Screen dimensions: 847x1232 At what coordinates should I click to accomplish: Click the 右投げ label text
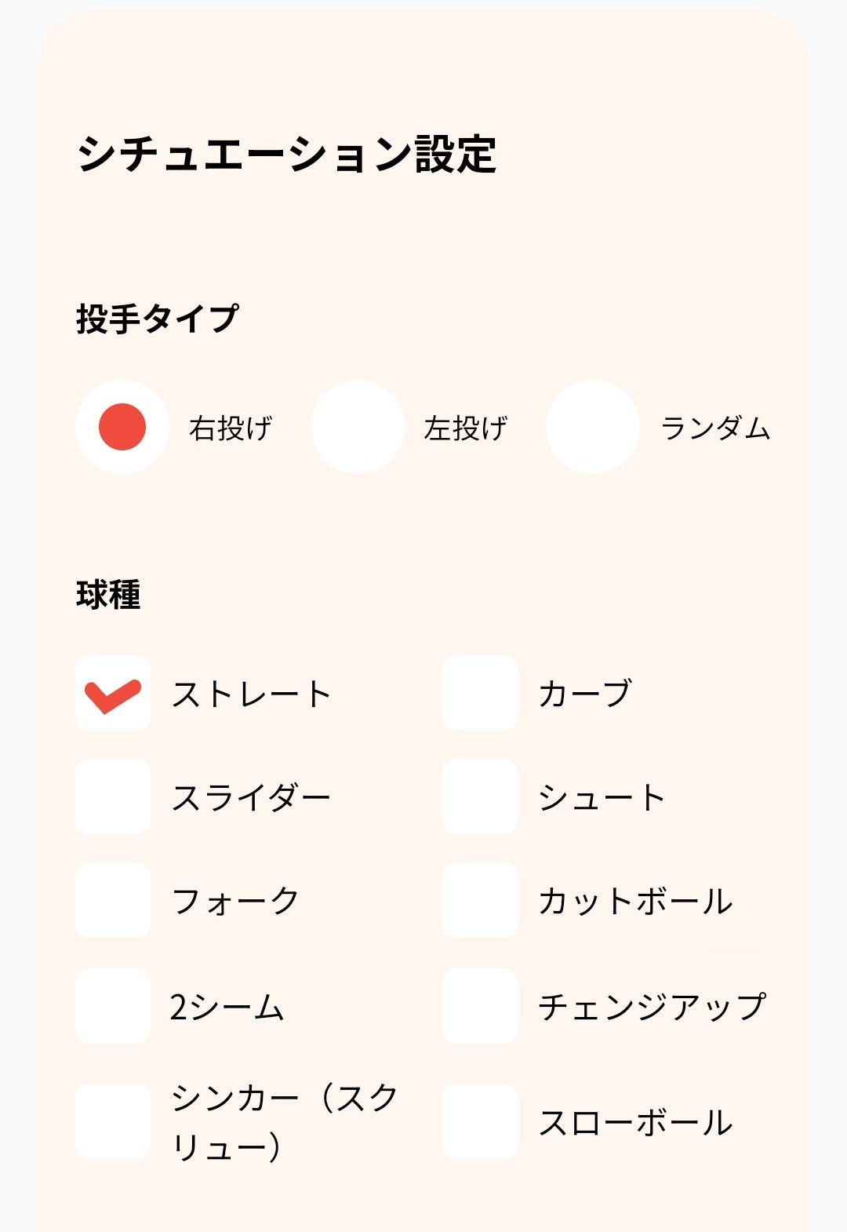pyautogui.click(x=231, y=428)
